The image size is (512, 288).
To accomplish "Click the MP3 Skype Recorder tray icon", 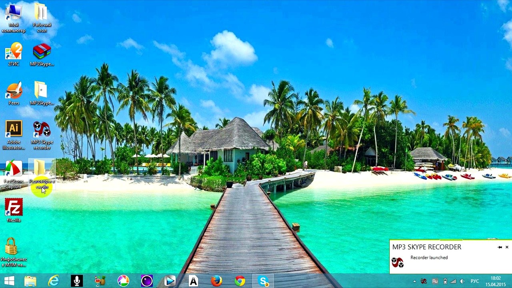I will 424,281.
